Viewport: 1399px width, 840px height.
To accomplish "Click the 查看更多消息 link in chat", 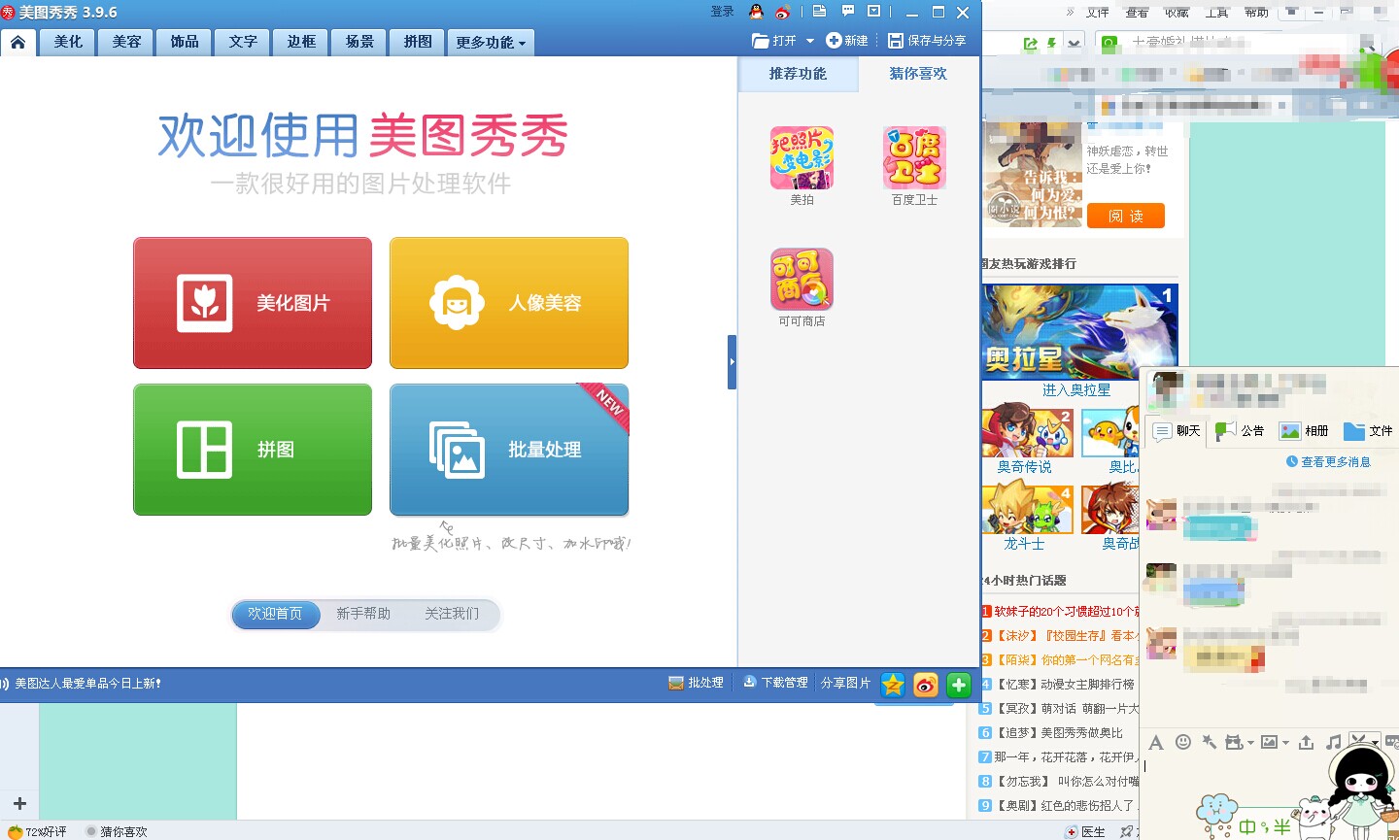I will (x=1328, y=462).
